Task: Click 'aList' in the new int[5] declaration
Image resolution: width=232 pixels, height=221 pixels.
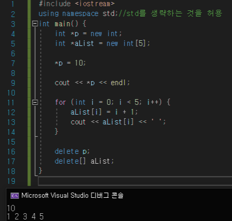Action: [x=84, y=43]
